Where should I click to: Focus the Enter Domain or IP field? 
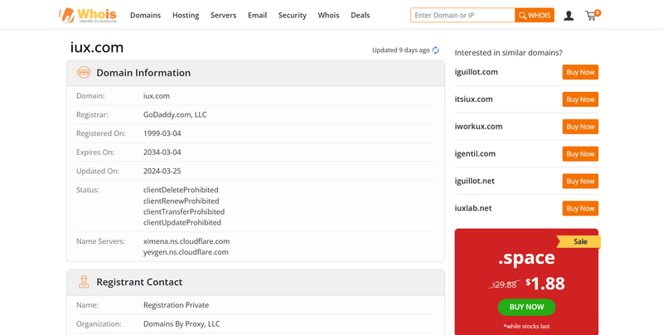tap(462, 15)
